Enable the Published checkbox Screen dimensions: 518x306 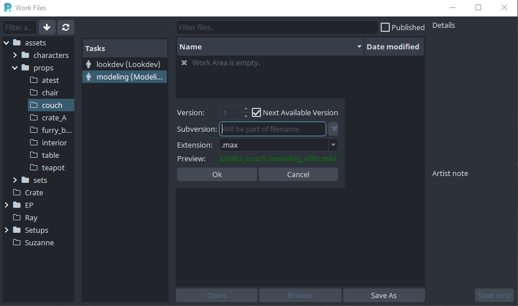click(x=385, y=27)
